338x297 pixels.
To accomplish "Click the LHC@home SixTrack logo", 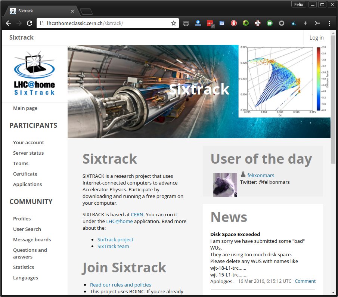I will [34, 74].
